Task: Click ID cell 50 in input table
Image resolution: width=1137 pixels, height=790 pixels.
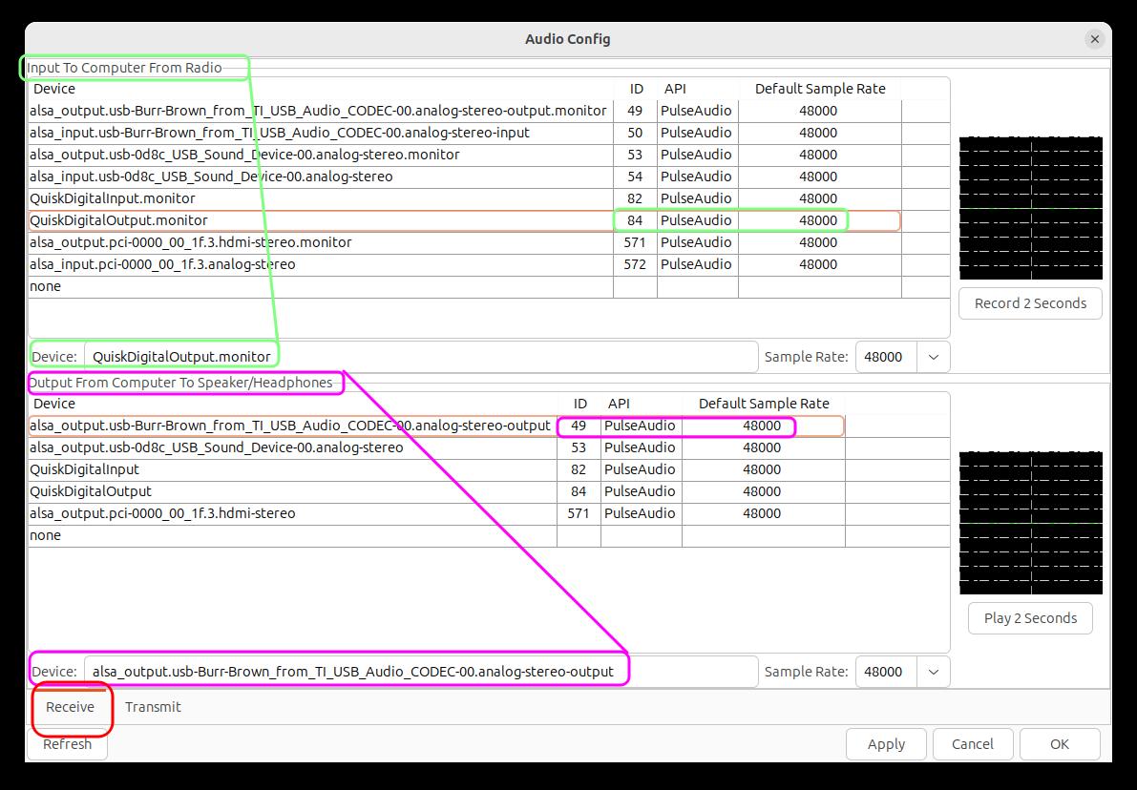Action: (635, 133)
